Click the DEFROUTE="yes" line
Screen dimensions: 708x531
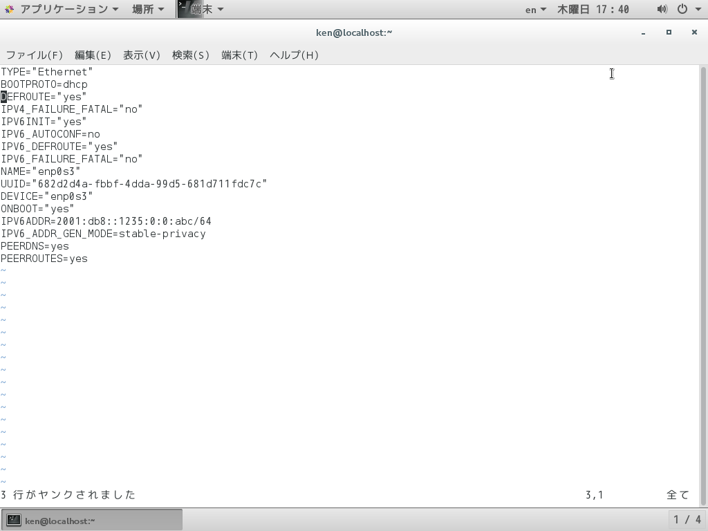tap(44, 97)
